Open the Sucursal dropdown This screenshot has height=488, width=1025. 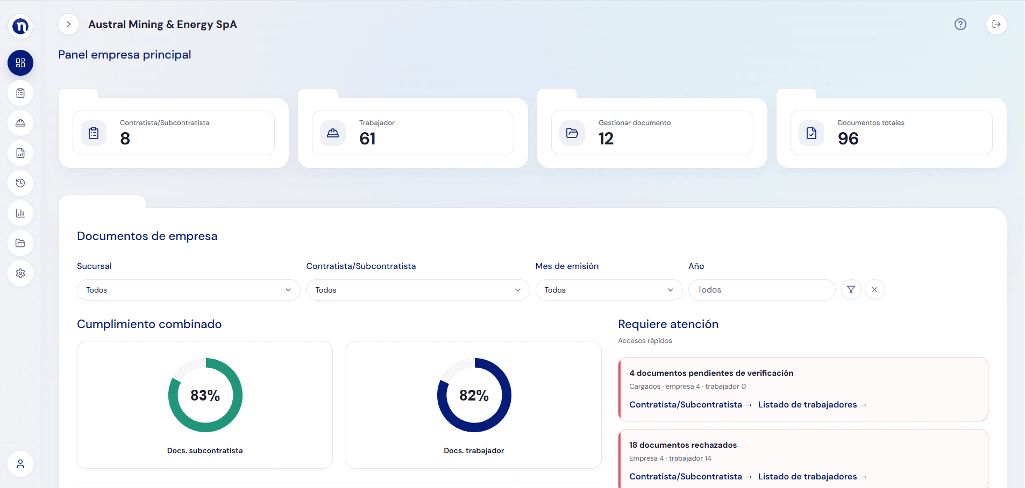189,290
